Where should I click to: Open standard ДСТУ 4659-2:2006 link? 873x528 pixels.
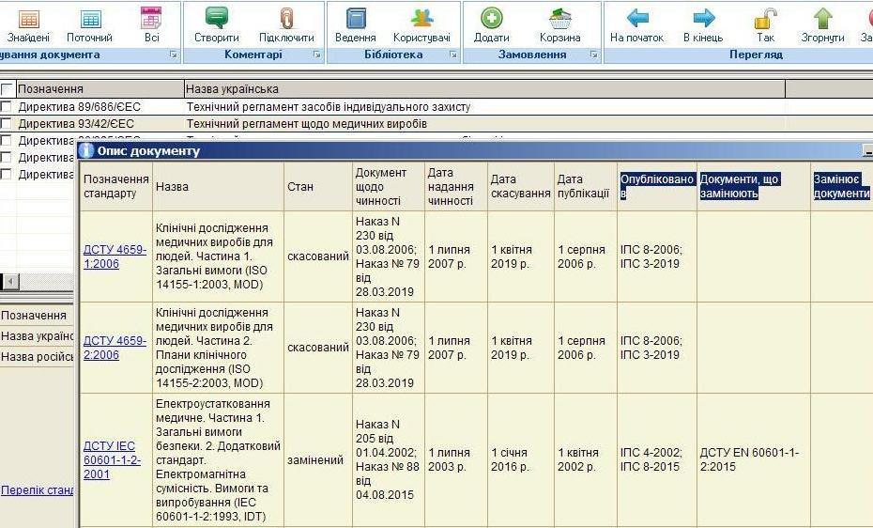click(x=115, y=348)
